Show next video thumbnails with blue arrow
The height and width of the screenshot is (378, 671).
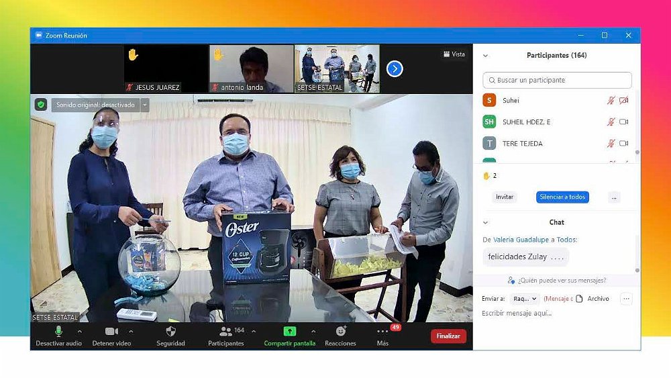395,68
